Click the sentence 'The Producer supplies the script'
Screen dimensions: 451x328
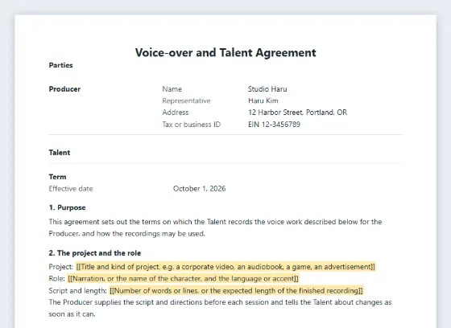(220, 308)
